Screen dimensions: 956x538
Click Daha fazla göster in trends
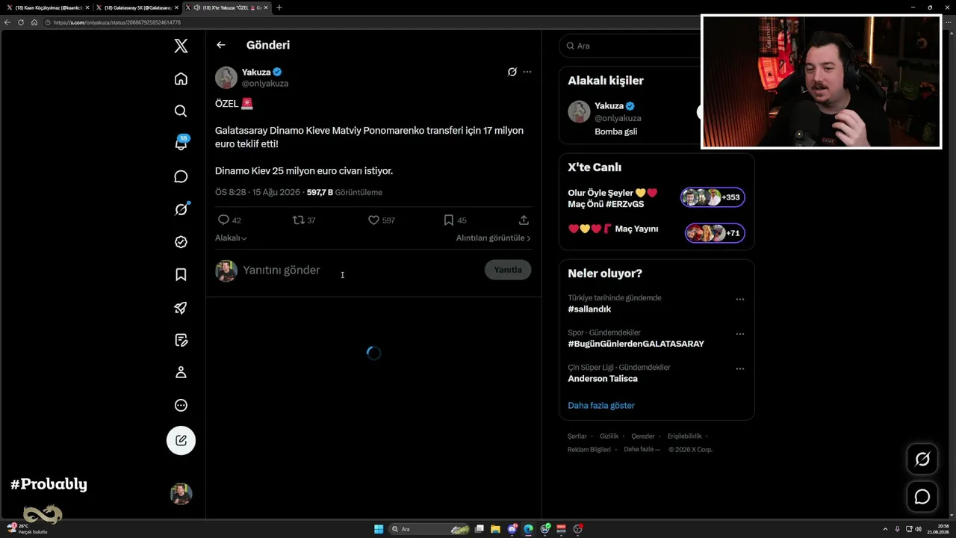click(601, 406)
